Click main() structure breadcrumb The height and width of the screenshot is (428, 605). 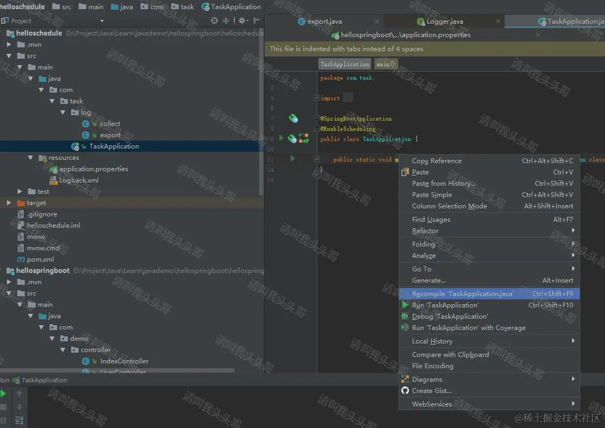point(385,64)
